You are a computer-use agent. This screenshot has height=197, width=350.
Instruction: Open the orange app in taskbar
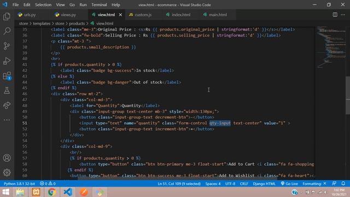pos(84,192)
